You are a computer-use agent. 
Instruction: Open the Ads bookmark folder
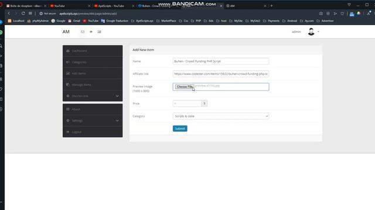[x=209, y=21]
